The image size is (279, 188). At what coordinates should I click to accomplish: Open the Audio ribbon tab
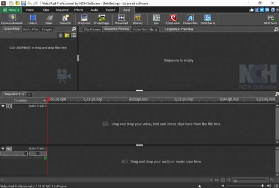click(94, 10)
